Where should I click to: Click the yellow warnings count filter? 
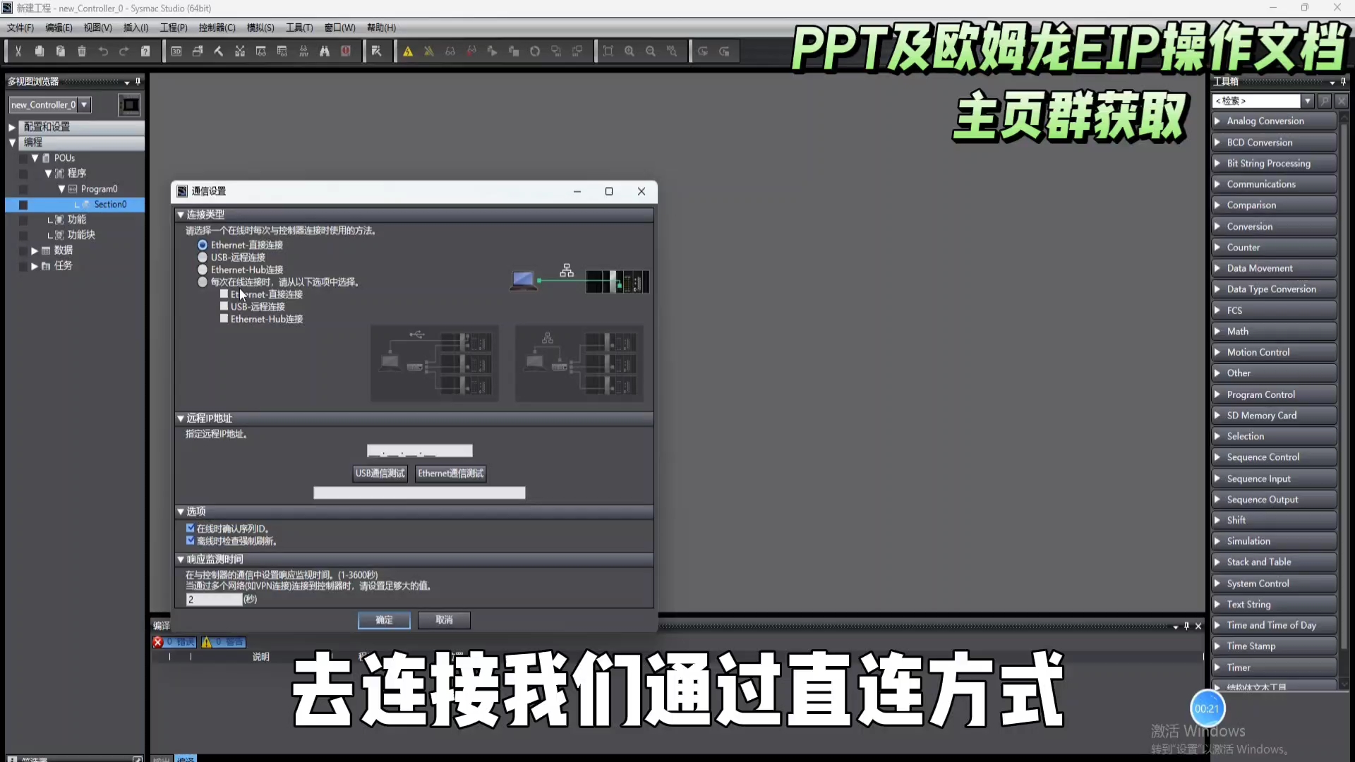(223, 642)
